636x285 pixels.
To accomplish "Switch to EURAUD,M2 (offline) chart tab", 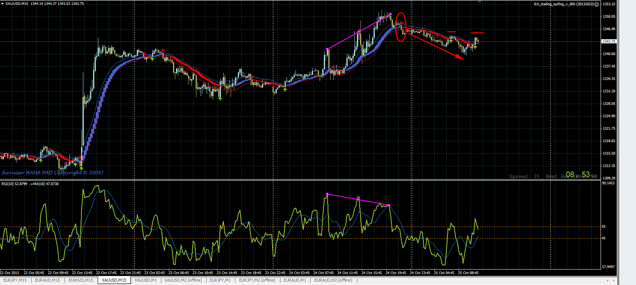I will (333, 280).
